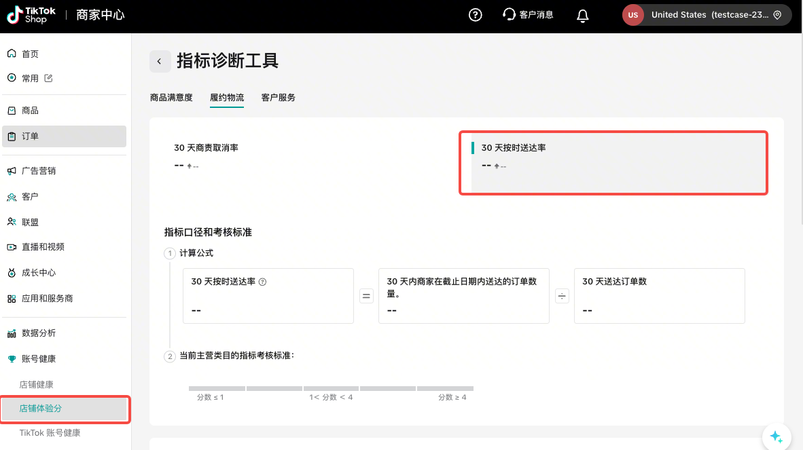The image size is (803, 450).
Task: Switch to the 客户服务 tab
Action: click(x=279, y=98)
